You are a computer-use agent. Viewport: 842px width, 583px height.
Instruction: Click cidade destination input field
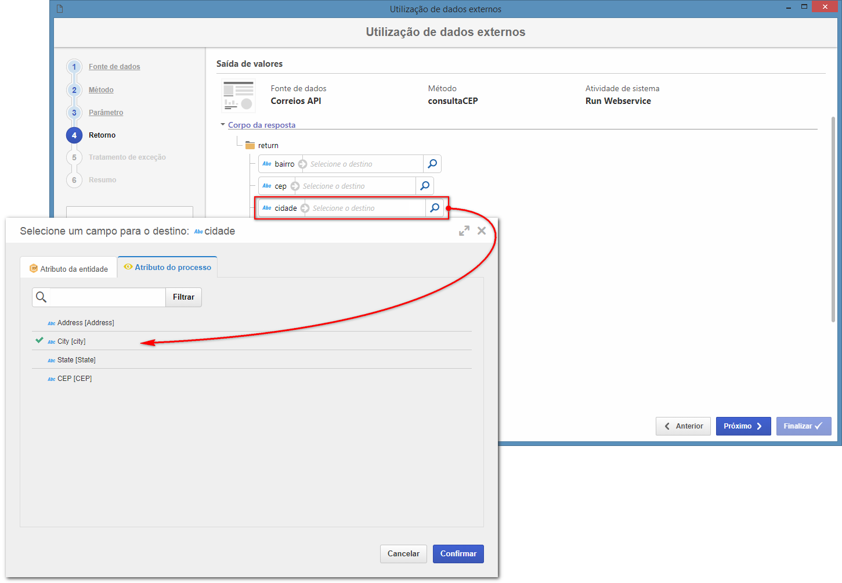click(368, 208)
